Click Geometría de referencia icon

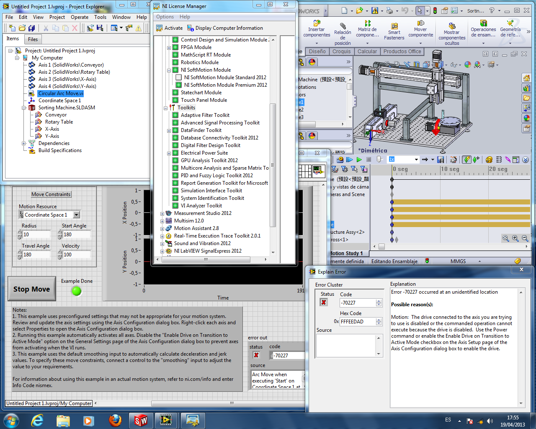click(510, 23)
